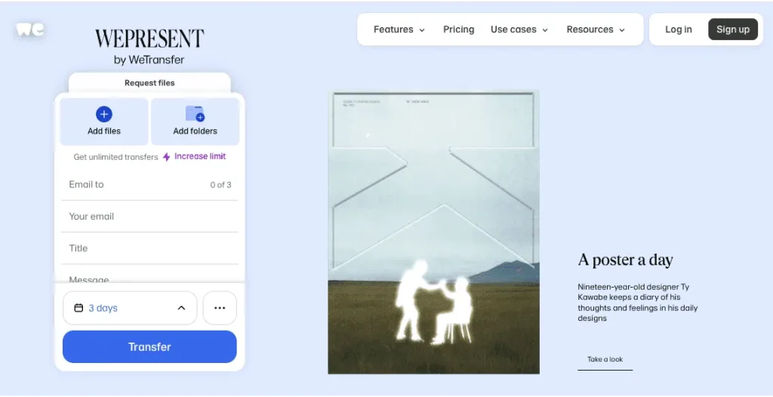773x397 pixels.
Task: Click the blue plus Add files icon
Action: tap(104, 114)
